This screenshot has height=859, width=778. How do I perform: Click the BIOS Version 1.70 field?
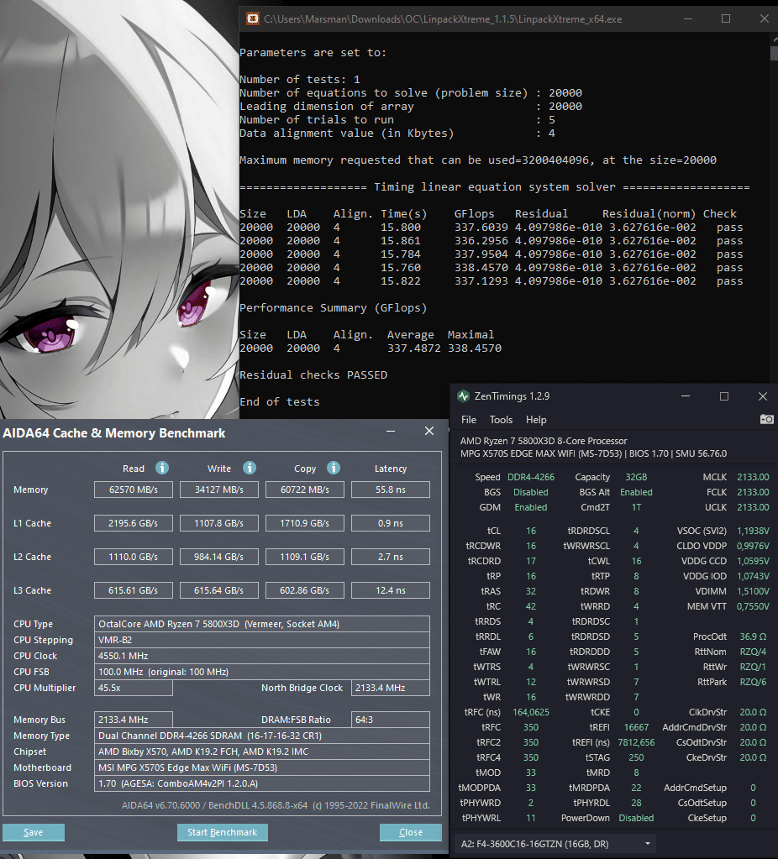(x=262, y=783)
